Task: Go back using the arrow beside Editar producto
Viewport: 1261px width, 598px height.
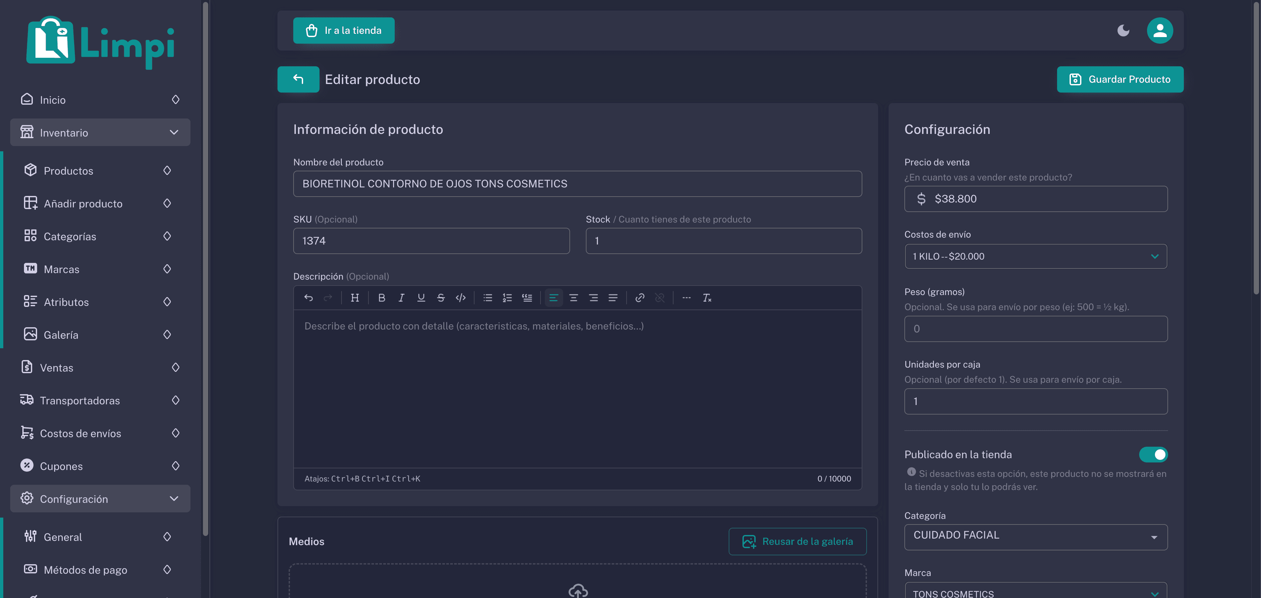Action: [298, 79]
